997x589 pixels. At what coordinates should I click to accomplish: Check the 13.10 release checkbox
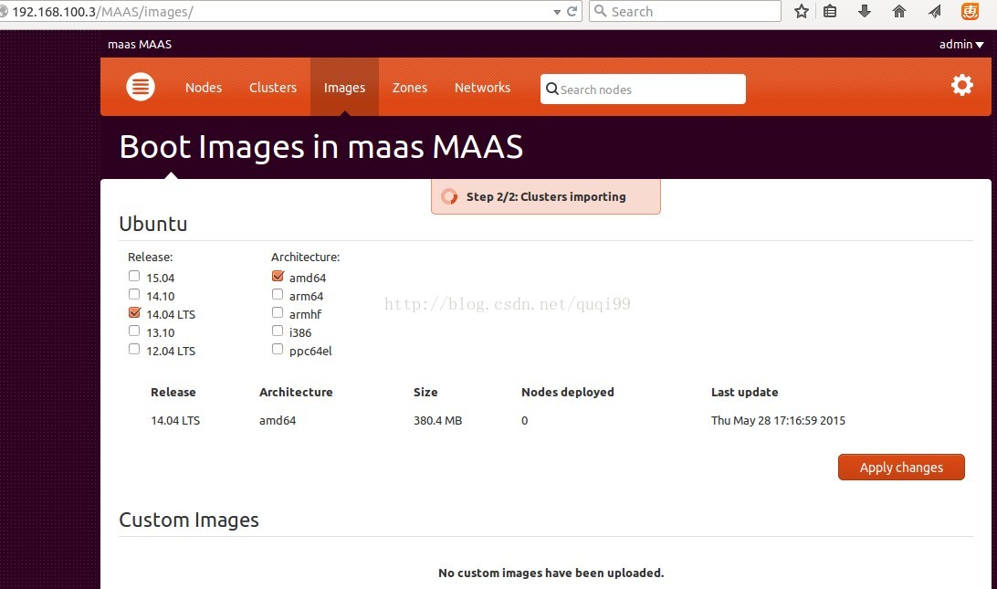[134, 331]
